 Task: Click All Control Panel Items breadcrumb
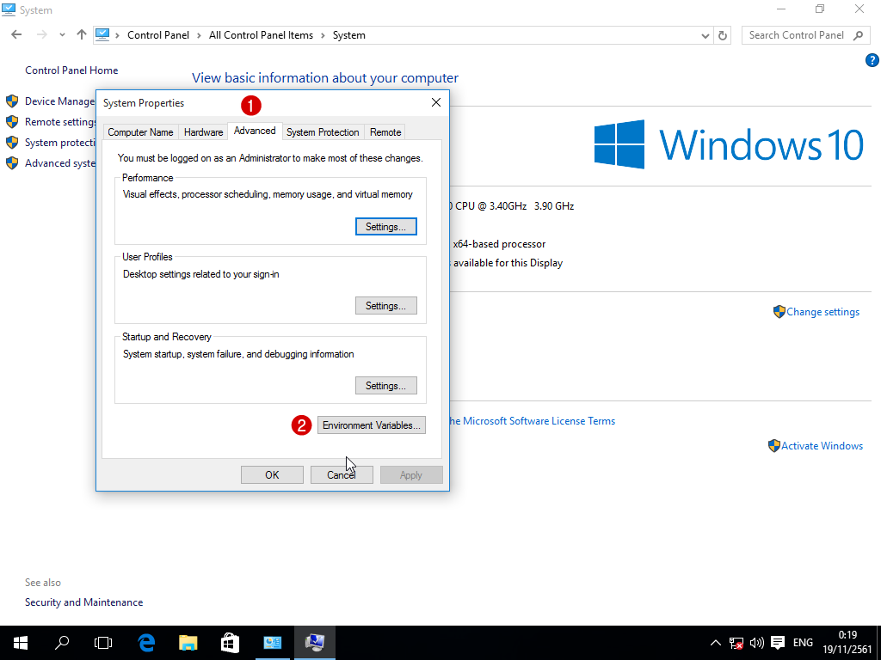pos(261,34)
